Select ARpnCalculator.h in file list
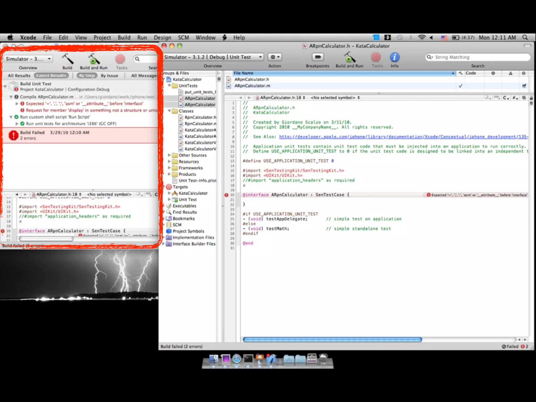 pyautogui.click(x=252, y=79)
